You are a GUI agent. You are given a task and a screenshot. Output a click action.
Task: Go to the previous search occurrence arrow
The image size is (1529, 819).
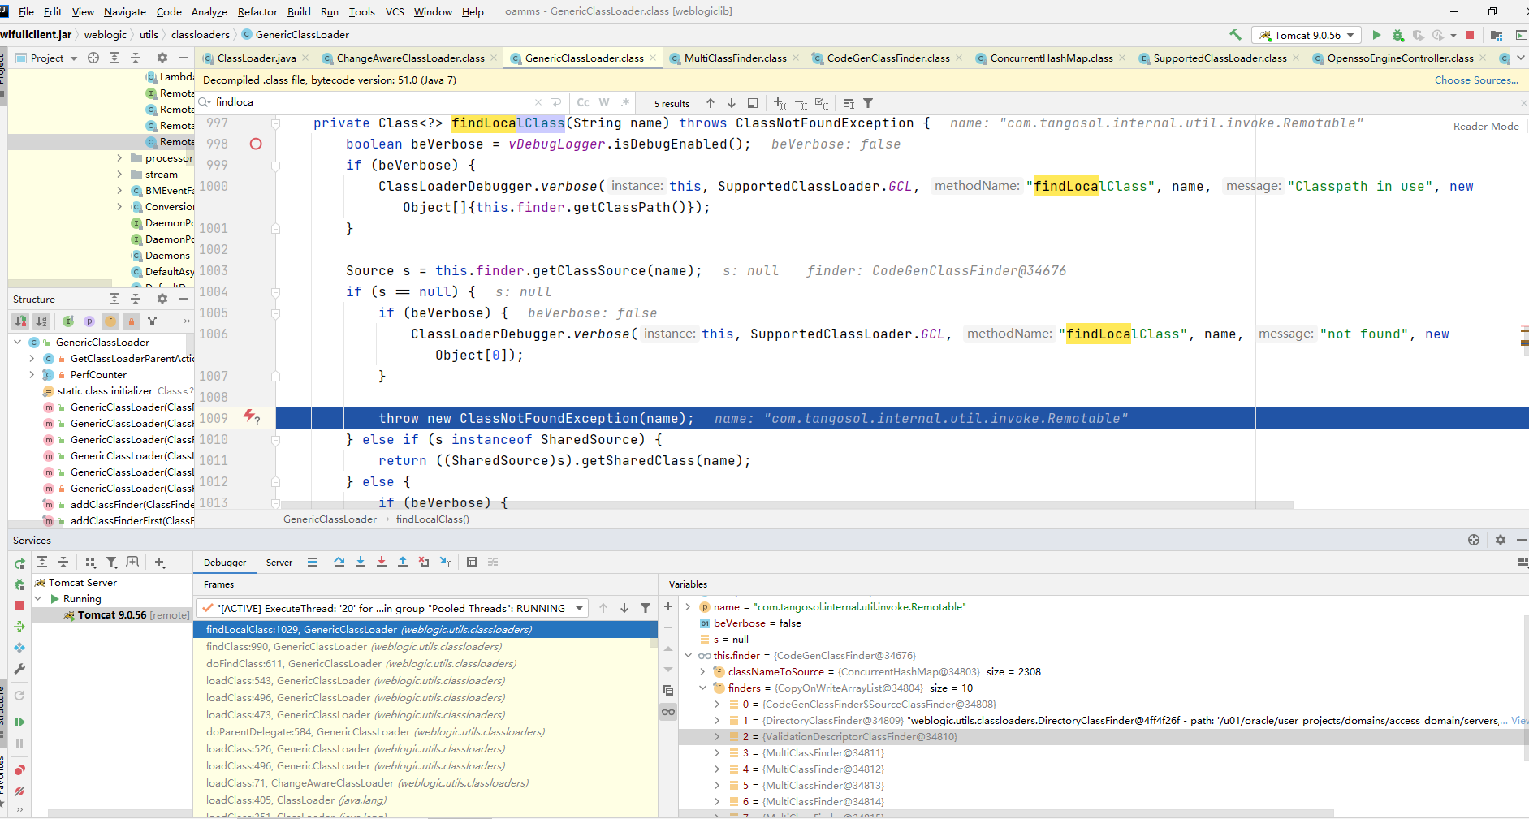[711, 103]
